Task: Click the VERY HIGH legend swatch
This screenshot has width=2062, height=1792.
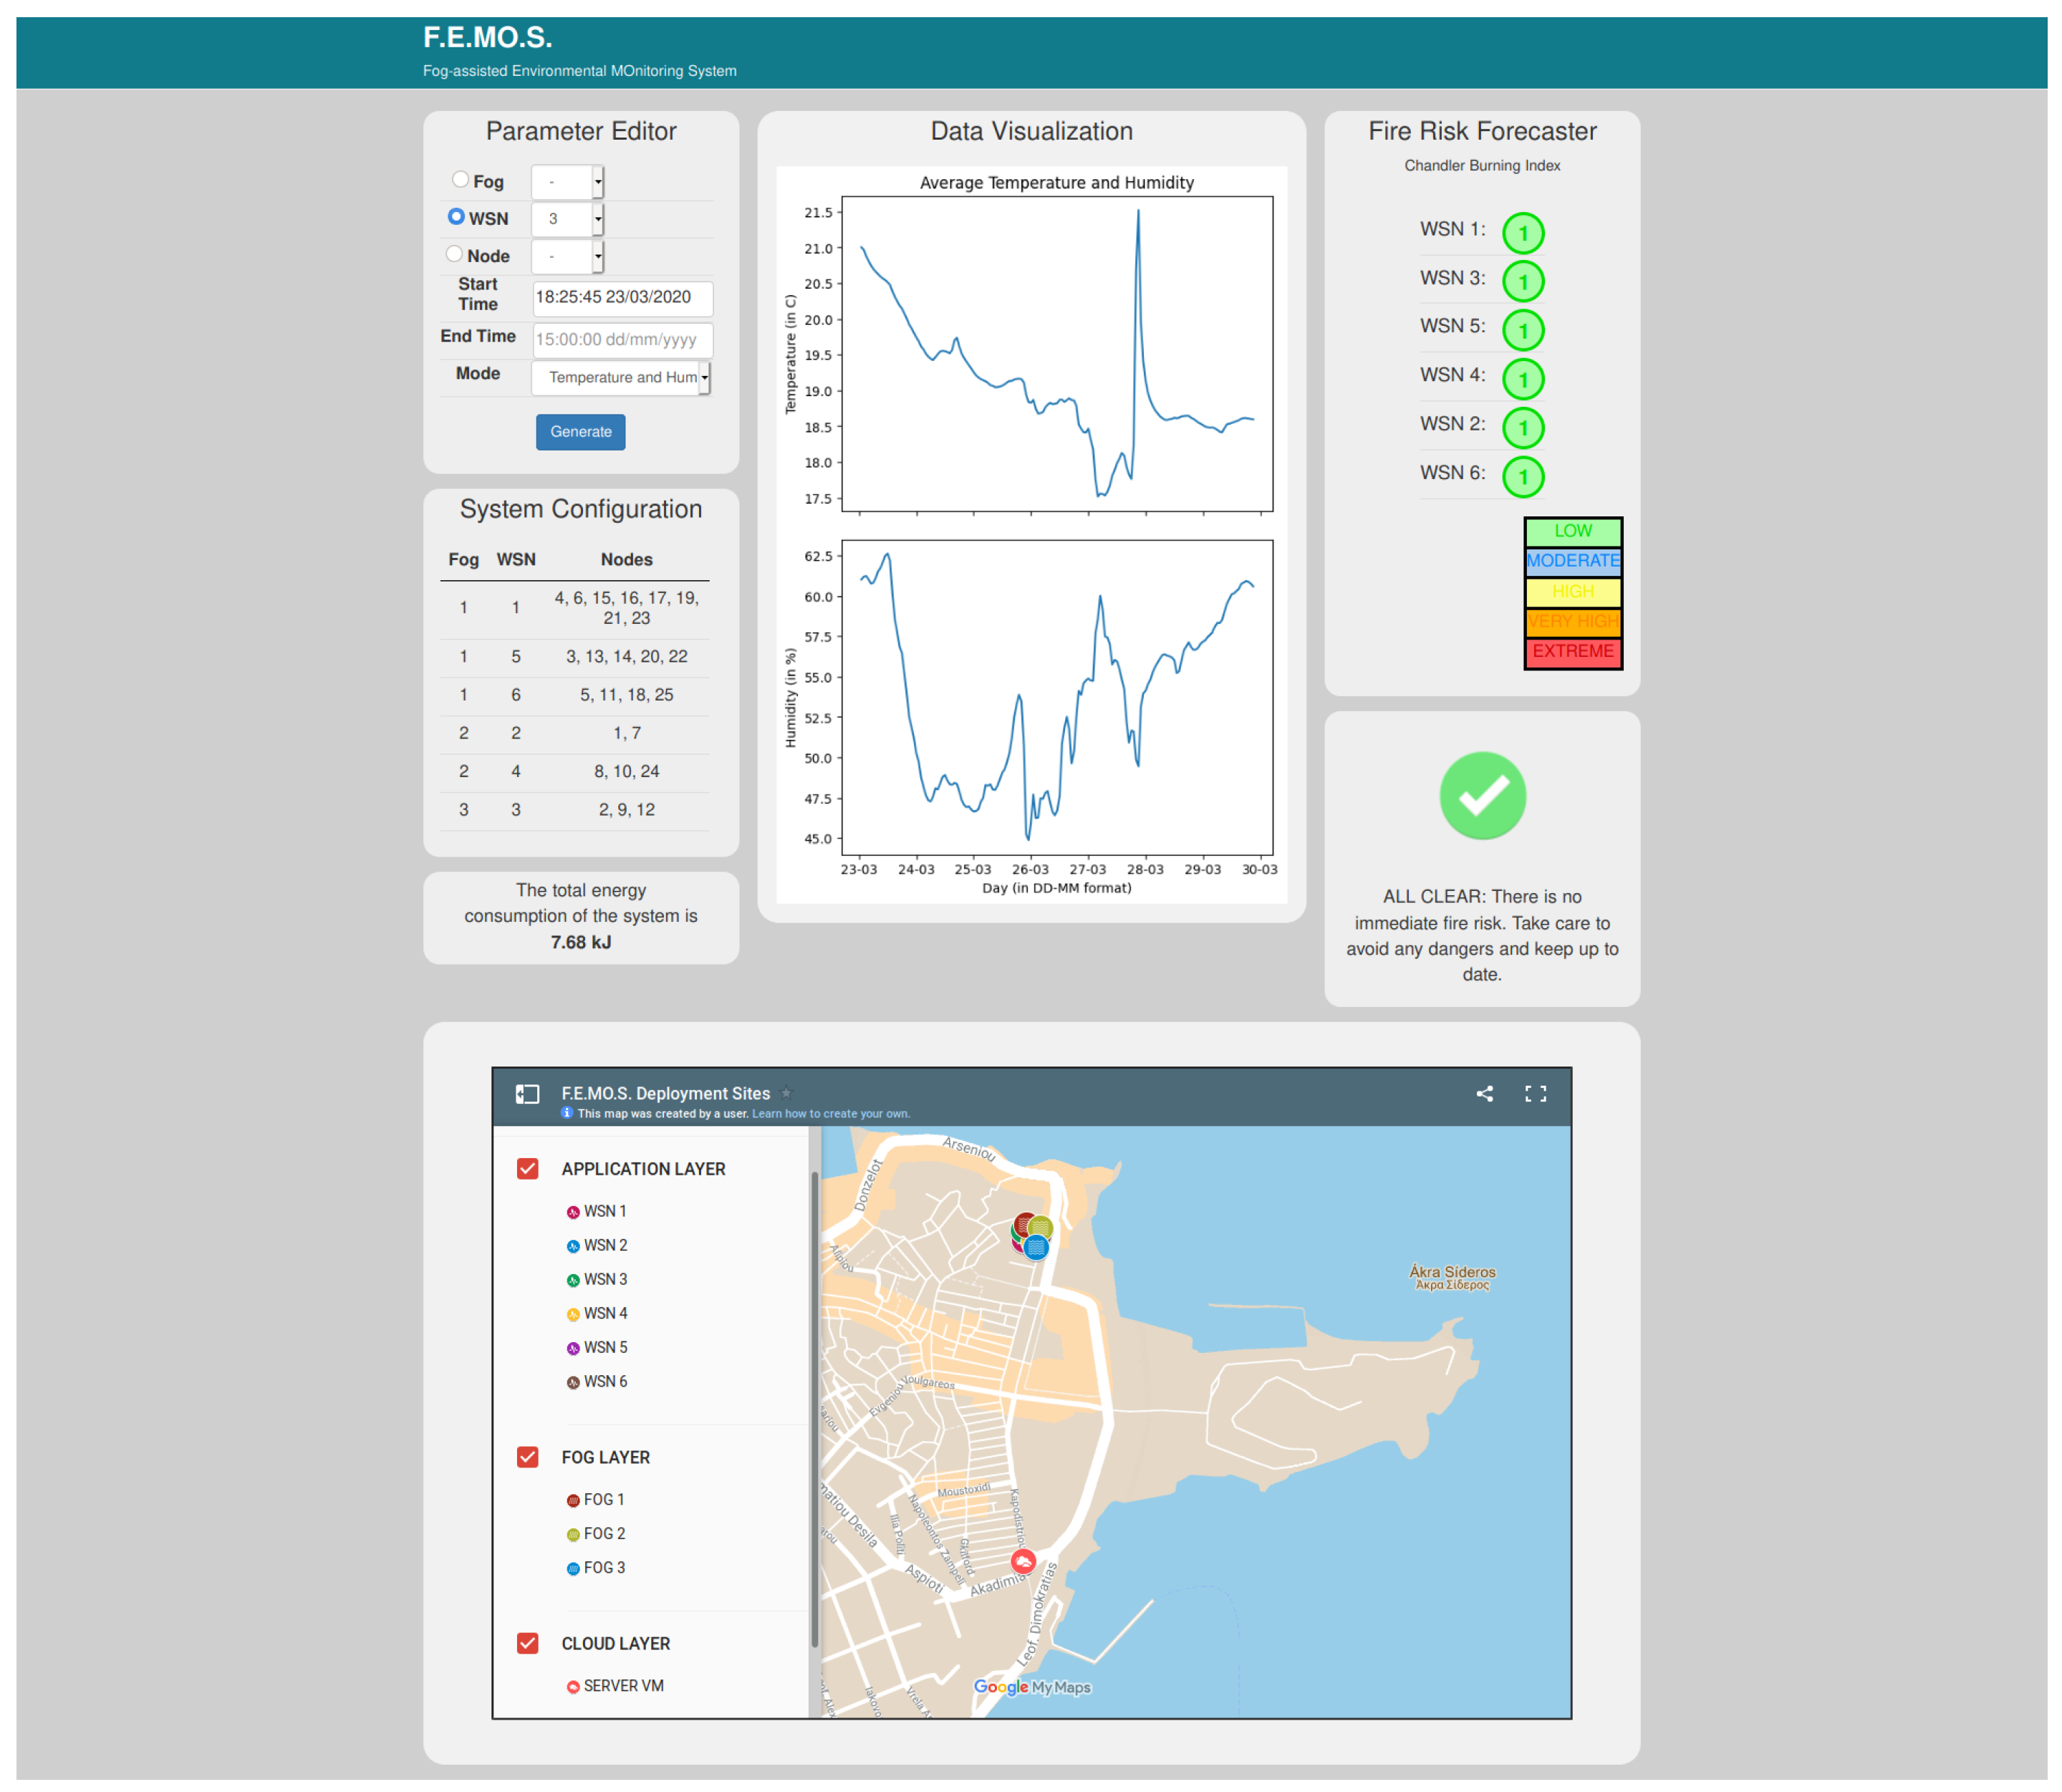Action: click(1572, 622)
